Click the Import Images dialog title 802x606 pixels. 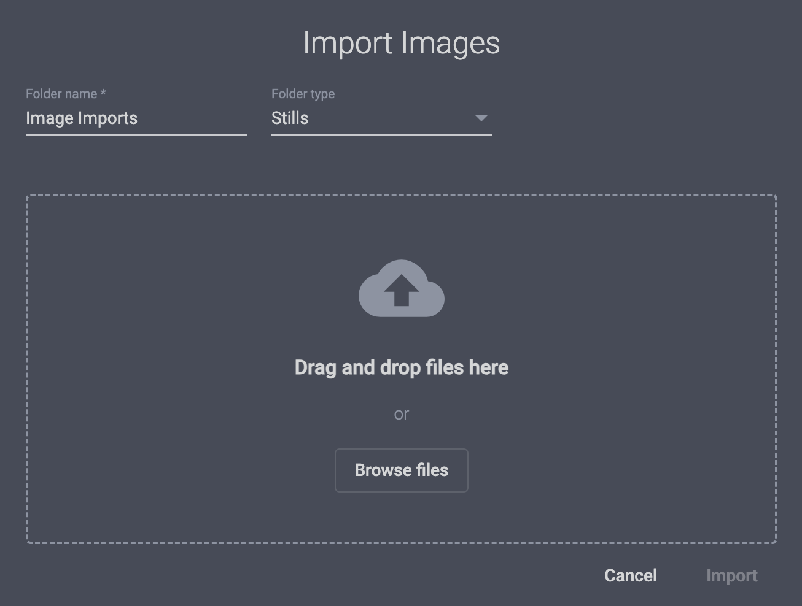pos(401,43)
